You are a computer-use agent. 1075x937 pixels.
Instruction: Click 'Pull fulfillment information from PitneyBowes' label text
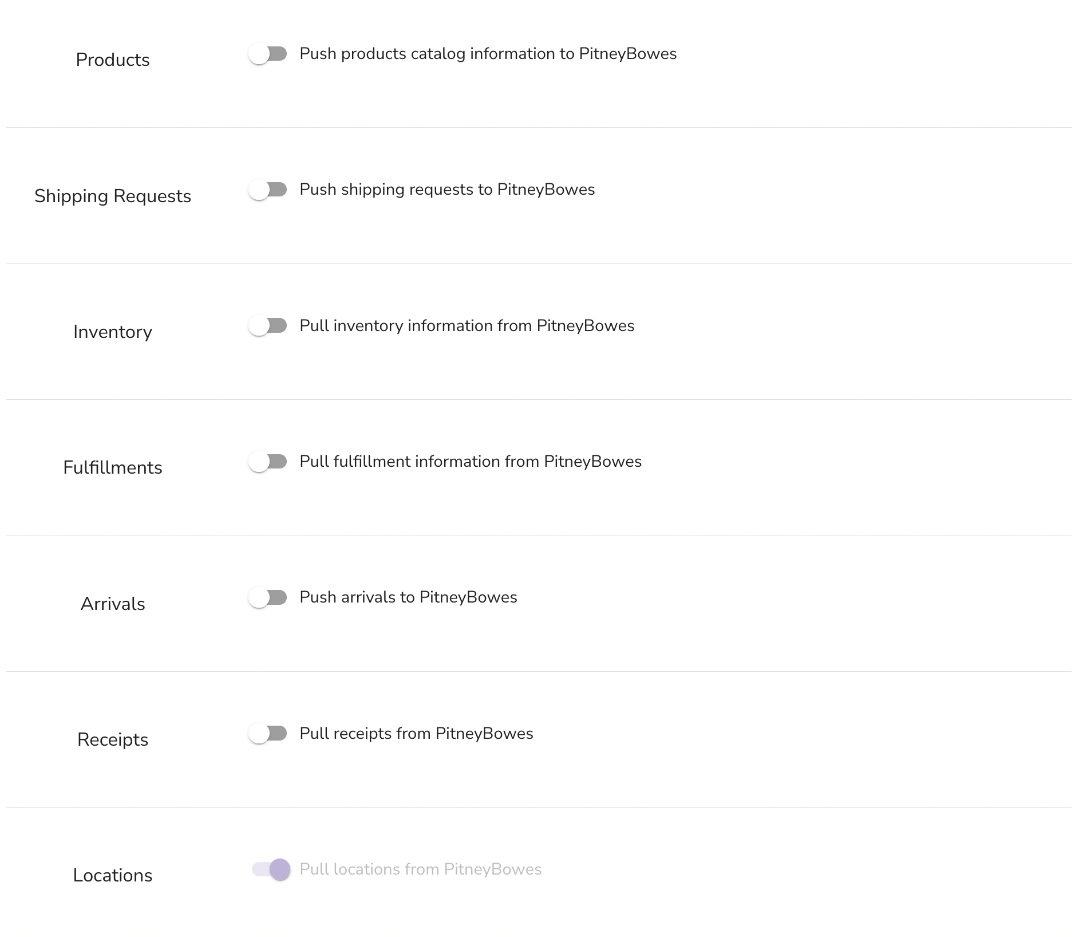(471, 462)
